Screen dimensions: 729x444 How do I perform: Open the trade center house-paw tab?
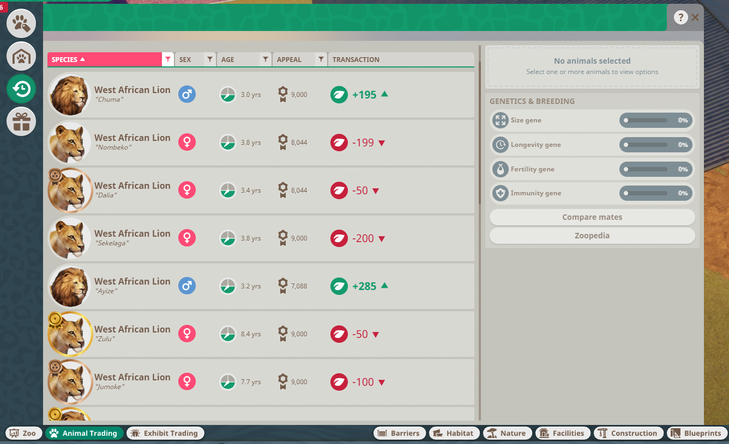pyautogui.click(x=21, y=56)
